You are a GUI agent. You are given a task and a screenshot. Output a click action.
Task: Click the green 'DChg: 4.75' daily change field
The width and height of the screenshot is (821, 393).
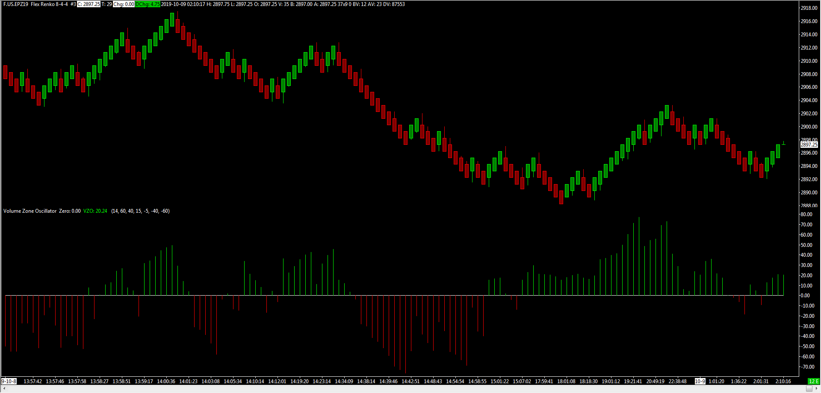148,4
